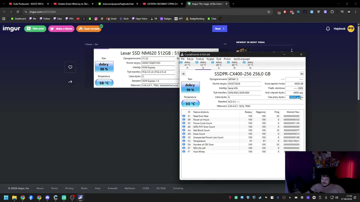This screenshot has height=202, width=360.
Task: Click the status dot of Temperature attribute
Action: point(184,141)
